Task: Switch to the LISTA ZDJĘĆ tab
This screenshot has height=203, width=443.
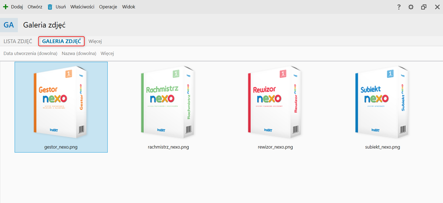Action: 18,41
